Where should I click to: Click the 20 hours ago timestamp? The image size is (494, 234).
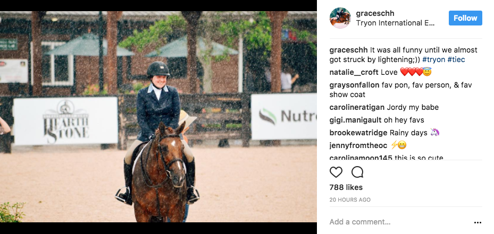pyautogui.click(x=350, y=200)
